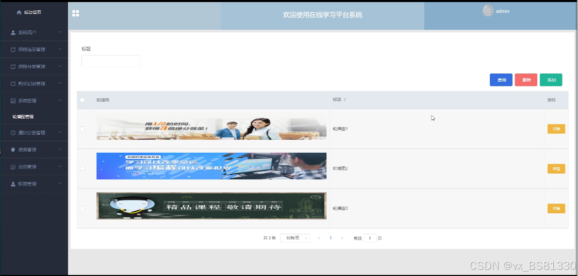The width and height of the screenshot is (578, 276).
Task: Click the 轮播图3 chalkboard banner
Action: (x=211, y=206)
